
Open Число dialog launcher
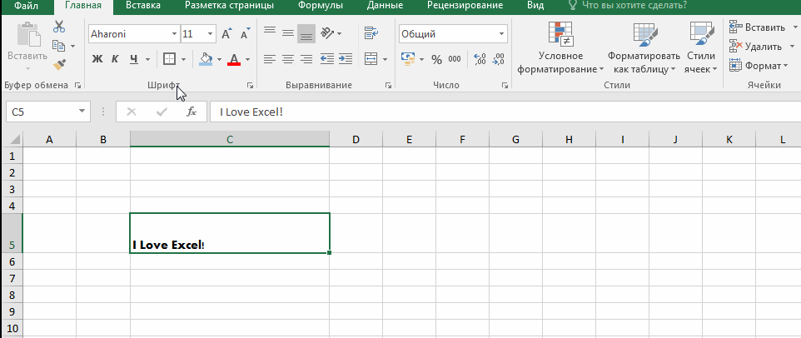tap(505, 86)
